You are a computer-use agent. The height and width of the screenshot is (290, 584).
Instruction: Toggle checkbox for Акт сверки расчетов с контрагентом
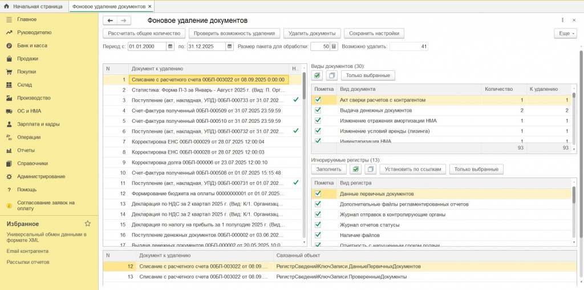(318, 100)
